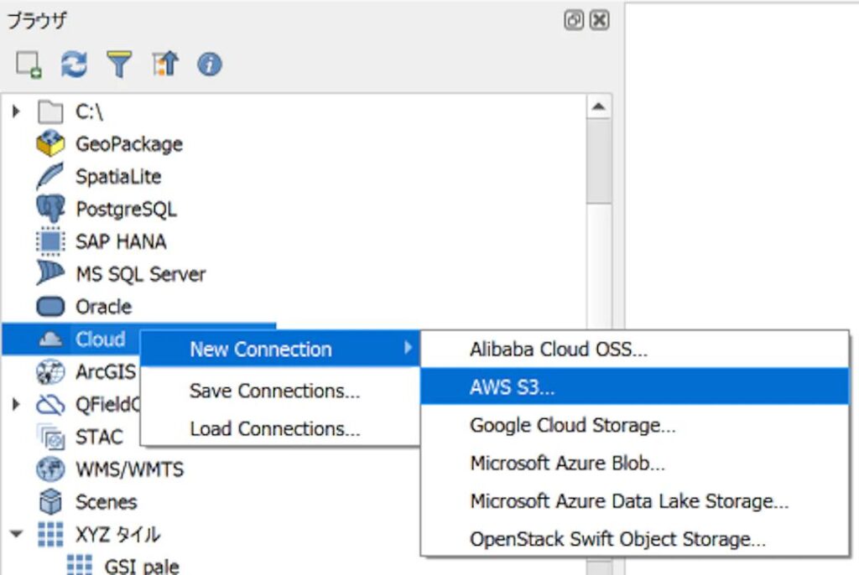Click the Add Selected Layers toolbar icon

pos(29,65)
